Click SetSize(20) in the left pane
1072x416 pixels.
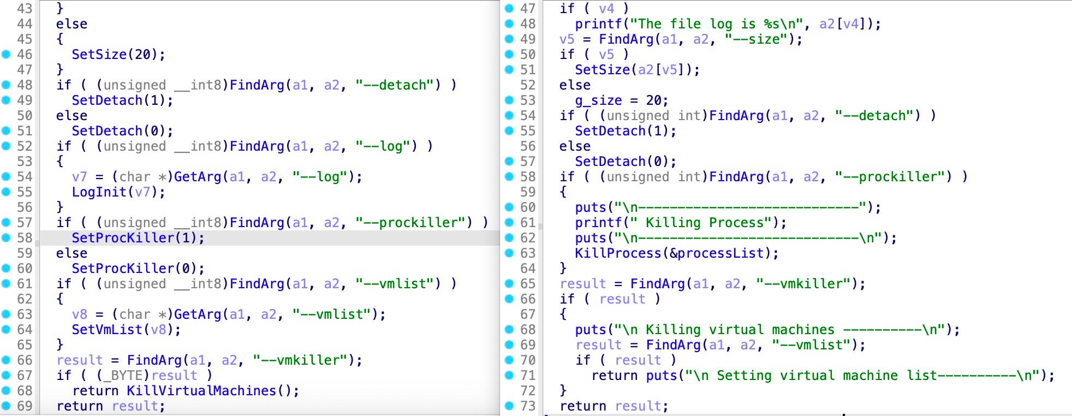118,55
